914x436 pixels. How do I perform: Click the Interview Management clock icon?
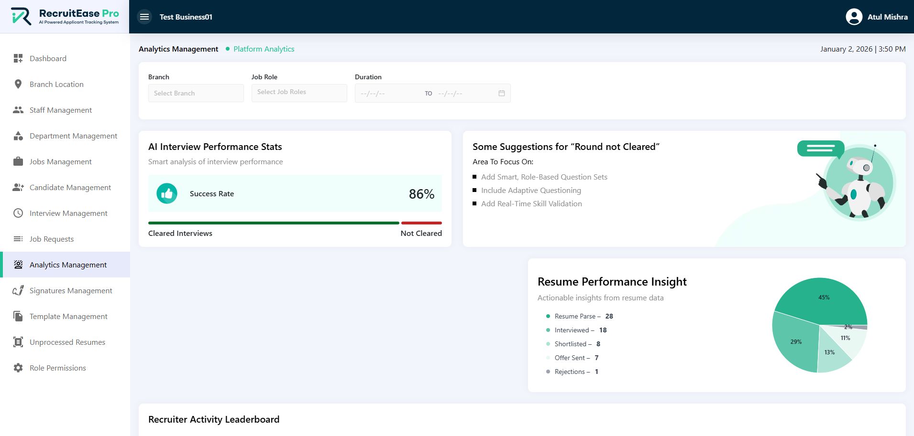(x=18, y=213)
